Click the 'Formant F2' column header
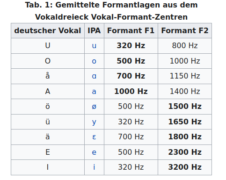This screenshot has width=226, height=180. (x=185, y=30)
